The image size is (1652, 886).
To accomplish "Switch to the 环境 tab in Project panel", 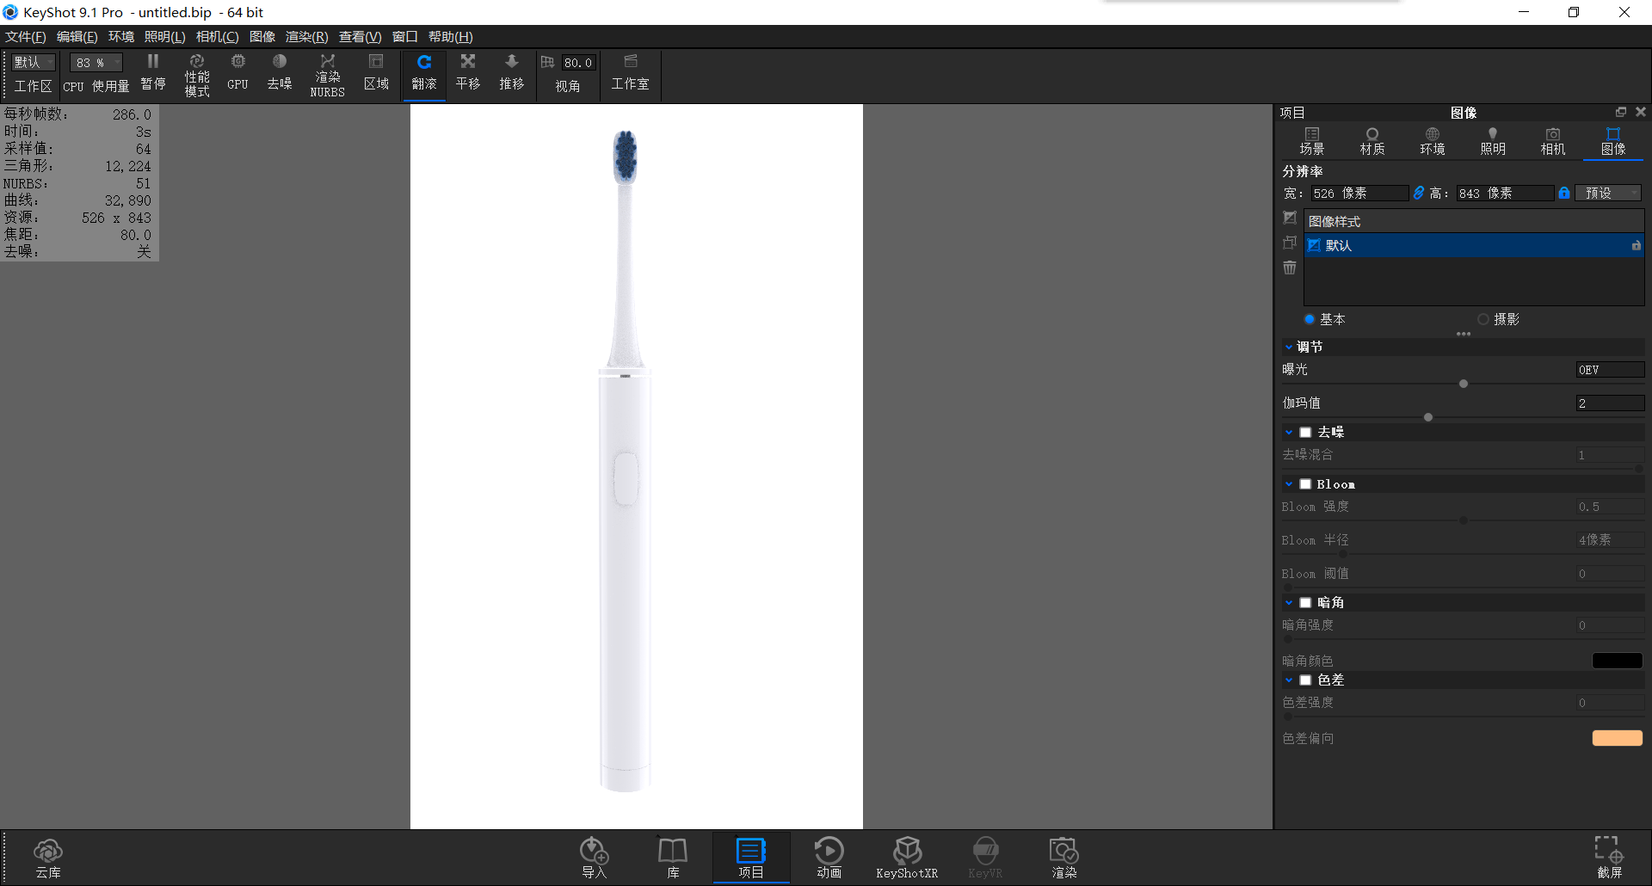I will pos(1431,140).
